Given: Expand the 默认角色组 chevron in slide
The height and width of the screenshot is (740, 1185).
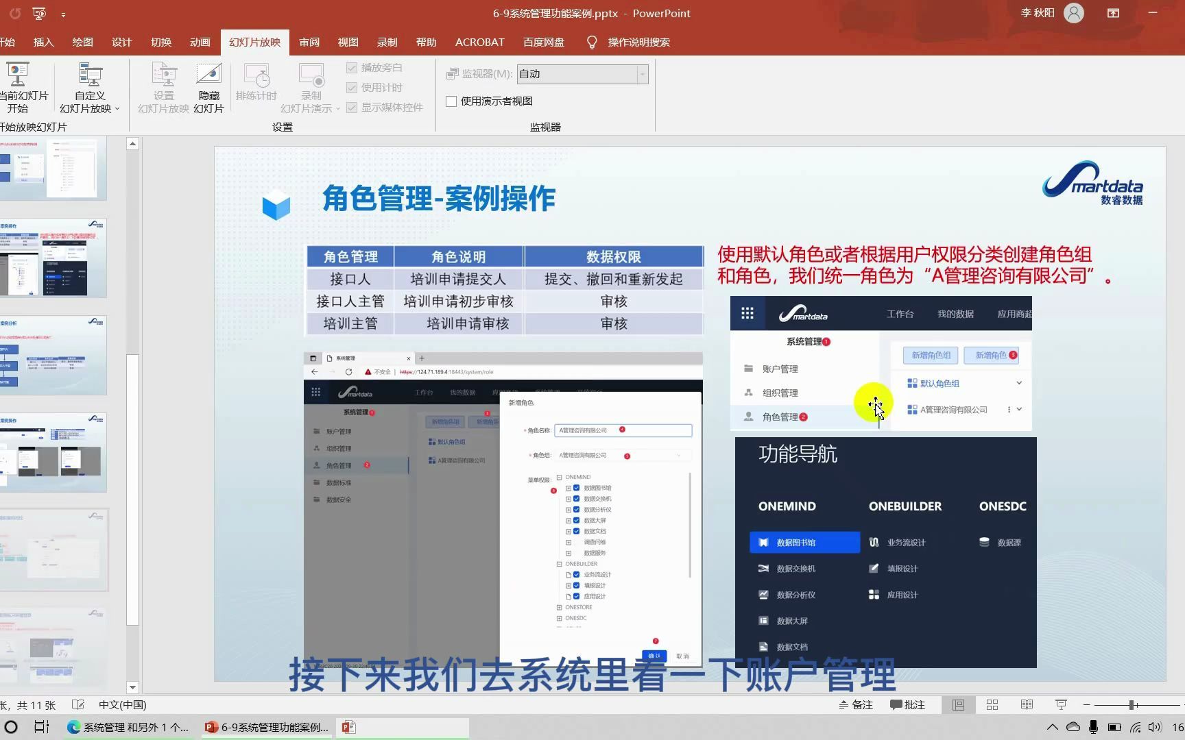Looking at the screenshot, I should (1019, 383).
